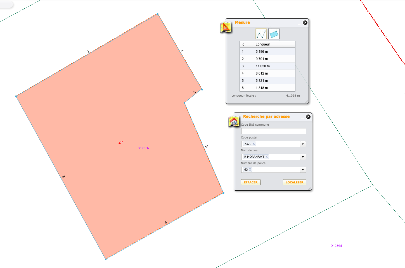The height and width of the screenshot is (268, 405).
Task: Select the line length measurement tool
Action: (x=261, y=34)
